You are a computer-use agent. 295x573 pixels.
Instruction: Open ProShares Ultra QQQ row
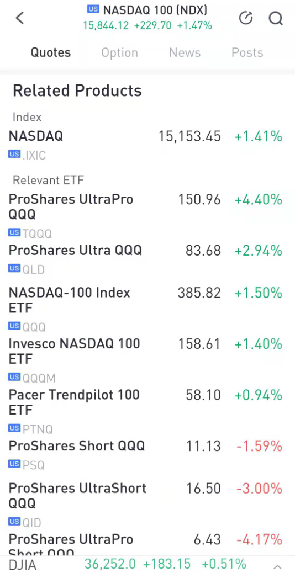[147, 259]
